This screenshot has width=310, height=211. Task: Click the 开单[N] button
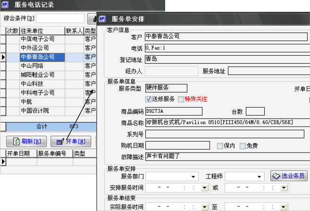[x=71, y=142]
